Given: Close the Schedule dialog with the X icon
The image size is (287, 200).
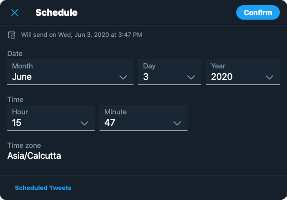Looking at the screenshot, I should pyautogui.click(x=14, y=12).
